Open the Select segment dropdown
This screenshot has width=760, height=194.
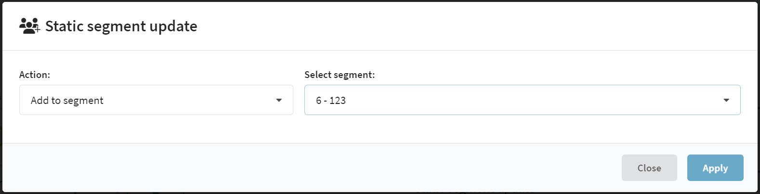click(522, 100)
